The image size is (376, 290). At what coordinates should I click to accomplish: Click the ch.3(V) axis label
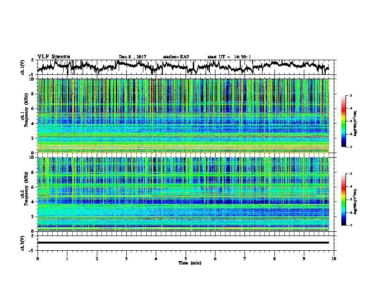point(23,244)
